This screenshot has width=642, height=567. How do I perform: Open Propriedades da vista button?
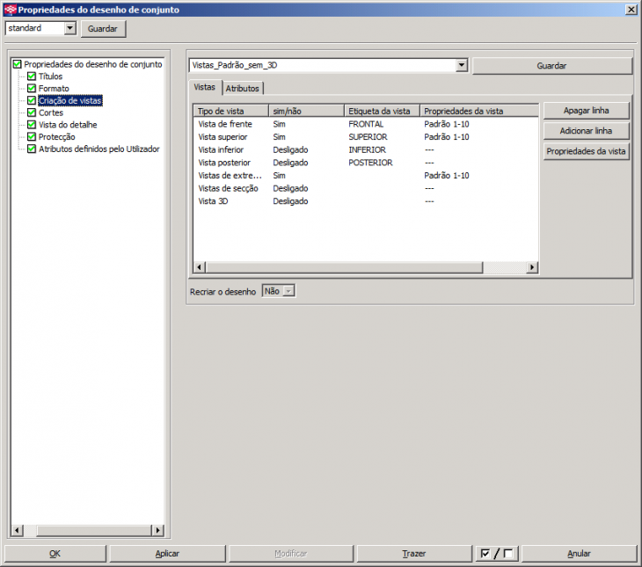tap(587, 151)
